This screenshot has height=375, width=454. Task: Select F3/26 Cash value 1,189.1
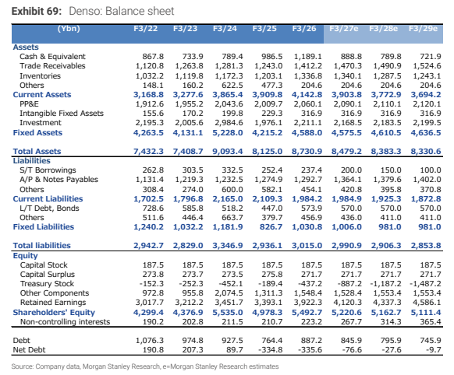point(308,57)
